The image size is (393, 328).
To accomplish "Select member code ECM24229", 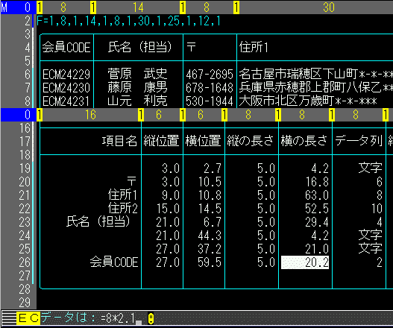I will [66, 74].
